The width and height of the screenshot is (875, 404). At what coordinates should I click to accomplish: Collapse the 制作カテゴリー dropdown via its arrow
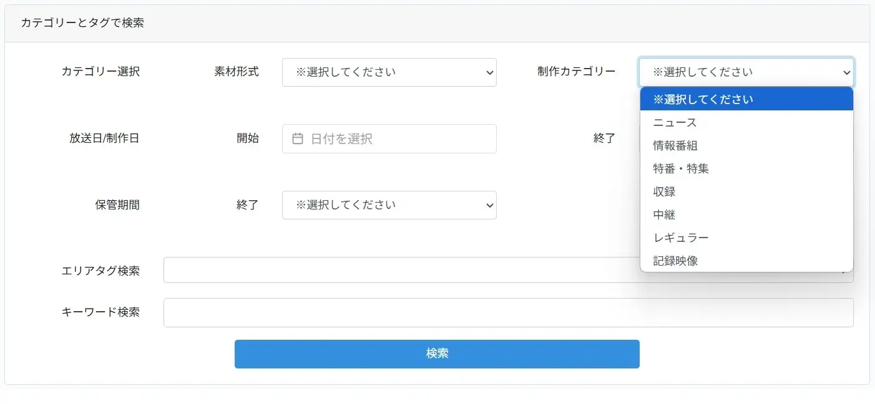pyautogui.click(x=846, y=72)
